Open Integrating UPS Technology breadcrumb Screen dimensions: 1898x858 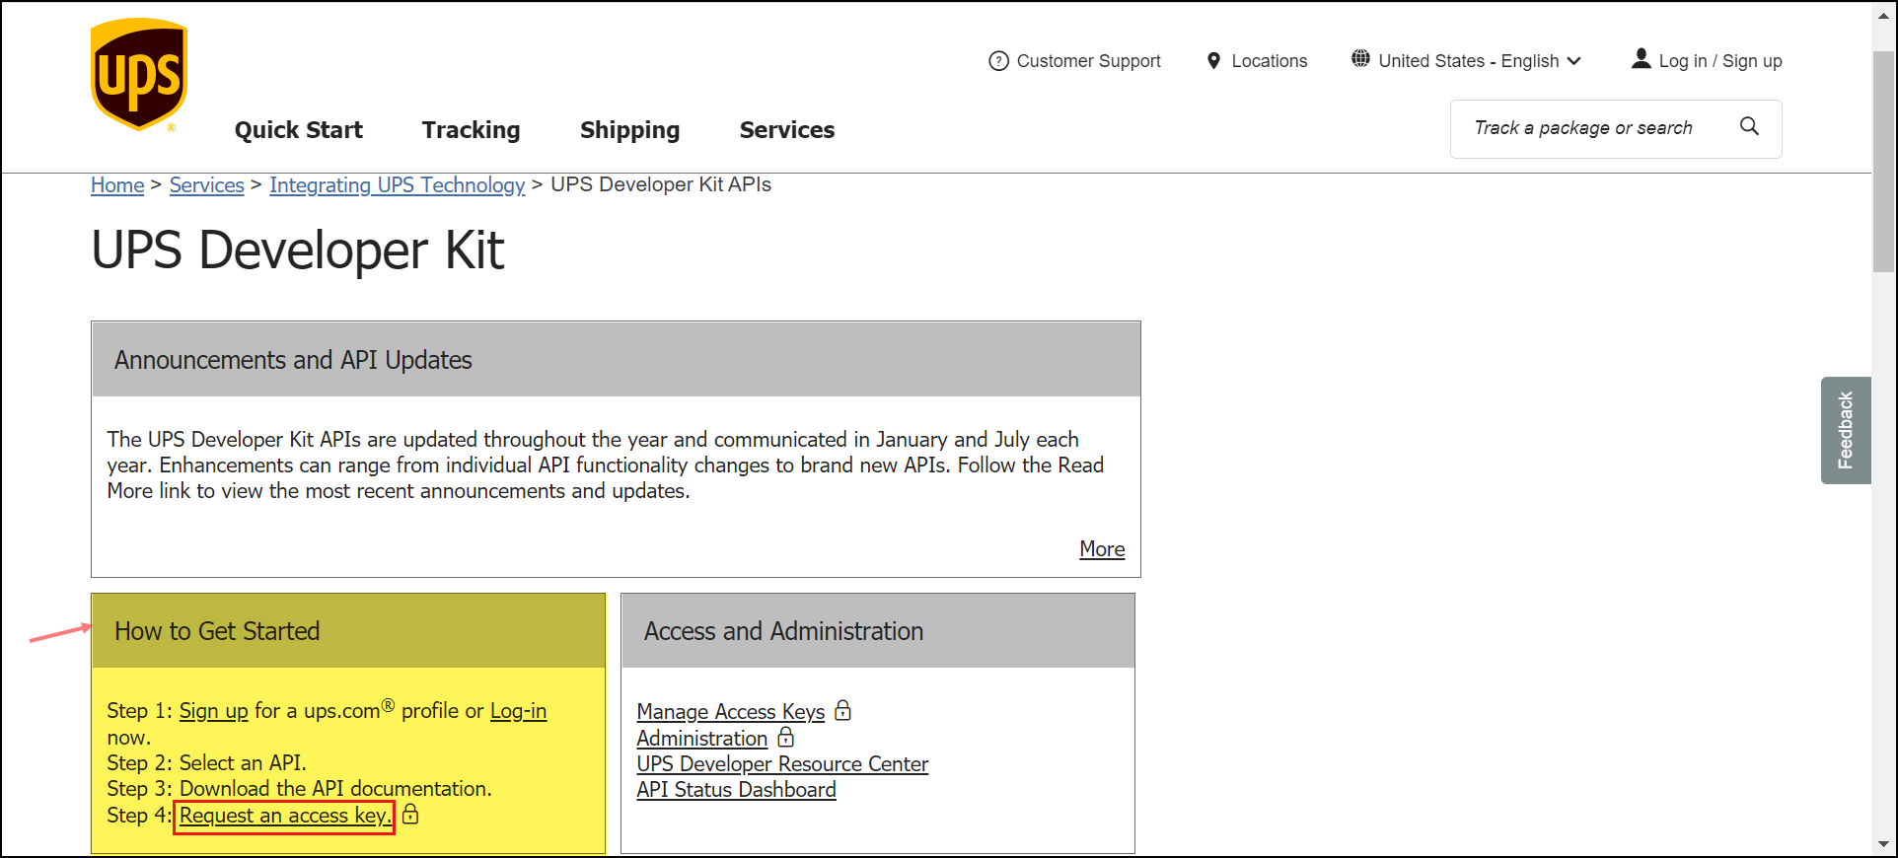(398, 185)
